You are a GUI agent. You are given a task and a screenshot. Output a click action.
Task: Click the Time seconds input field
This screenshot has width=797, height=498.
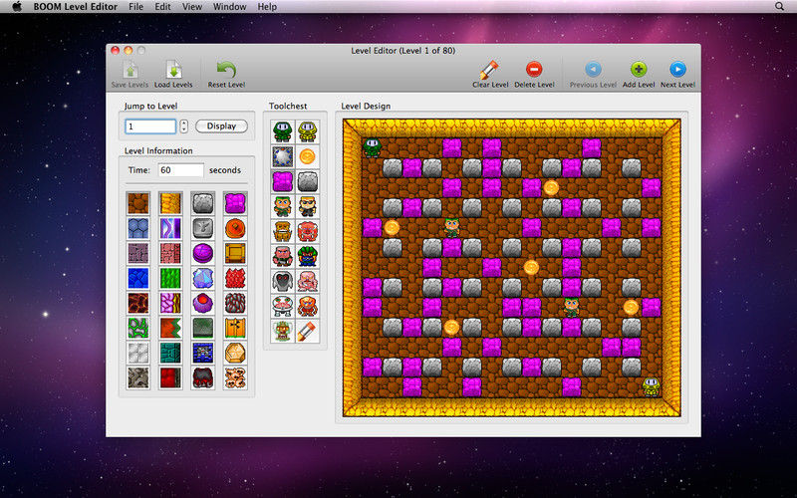pos(181,170)
